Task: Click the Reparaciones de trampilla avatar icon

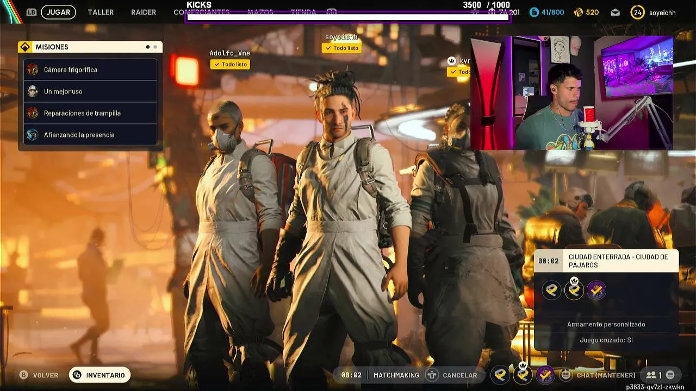Action: tap(33, 113)
